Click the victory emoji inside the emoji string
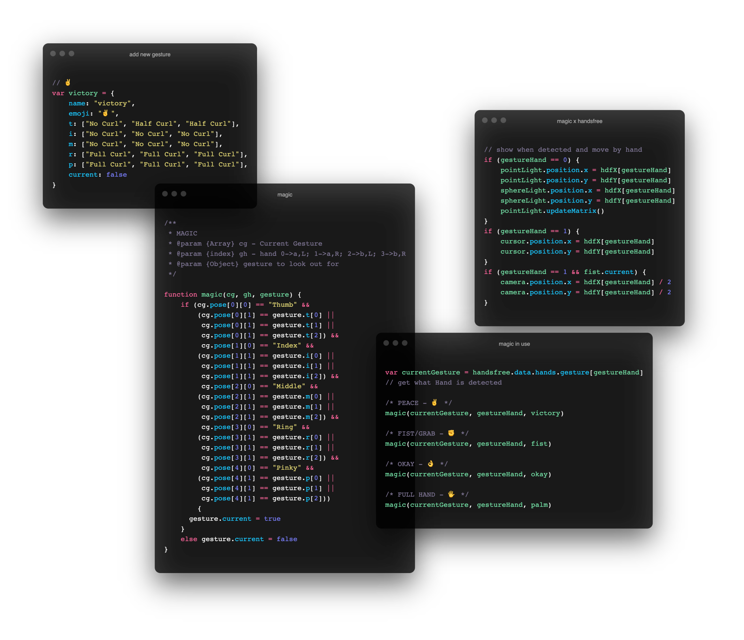The width and height of the screenshot is (744, 640). [x=105, y=113]
